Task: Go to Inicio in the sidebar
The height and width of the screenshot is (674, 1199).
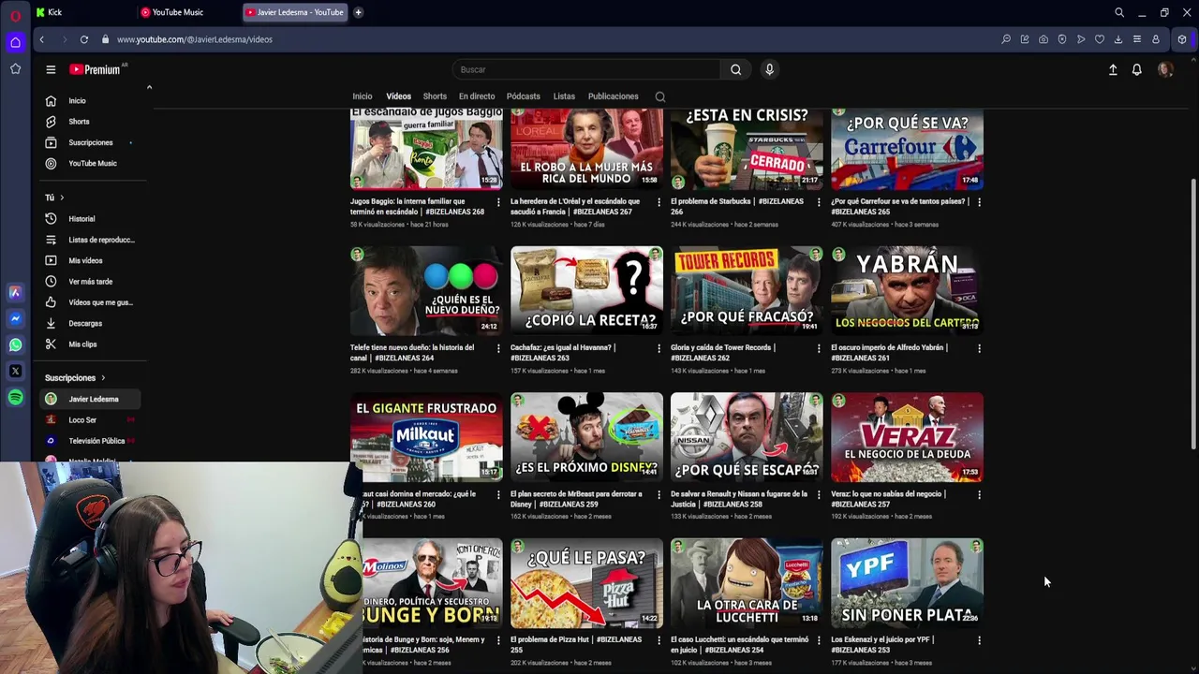Action: (x=91, y=101)
